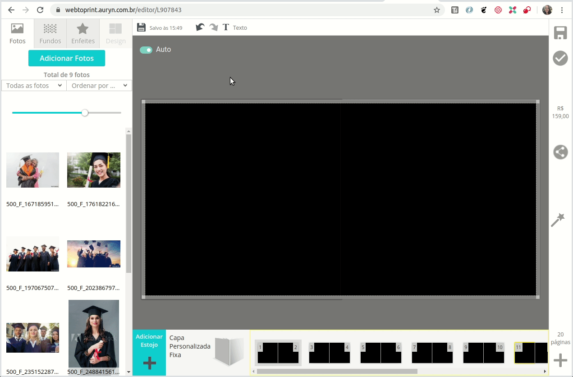Click the floppy save icon in the top toolbar
This screenshot has height=377, width=573.
[x=141, y=28]
